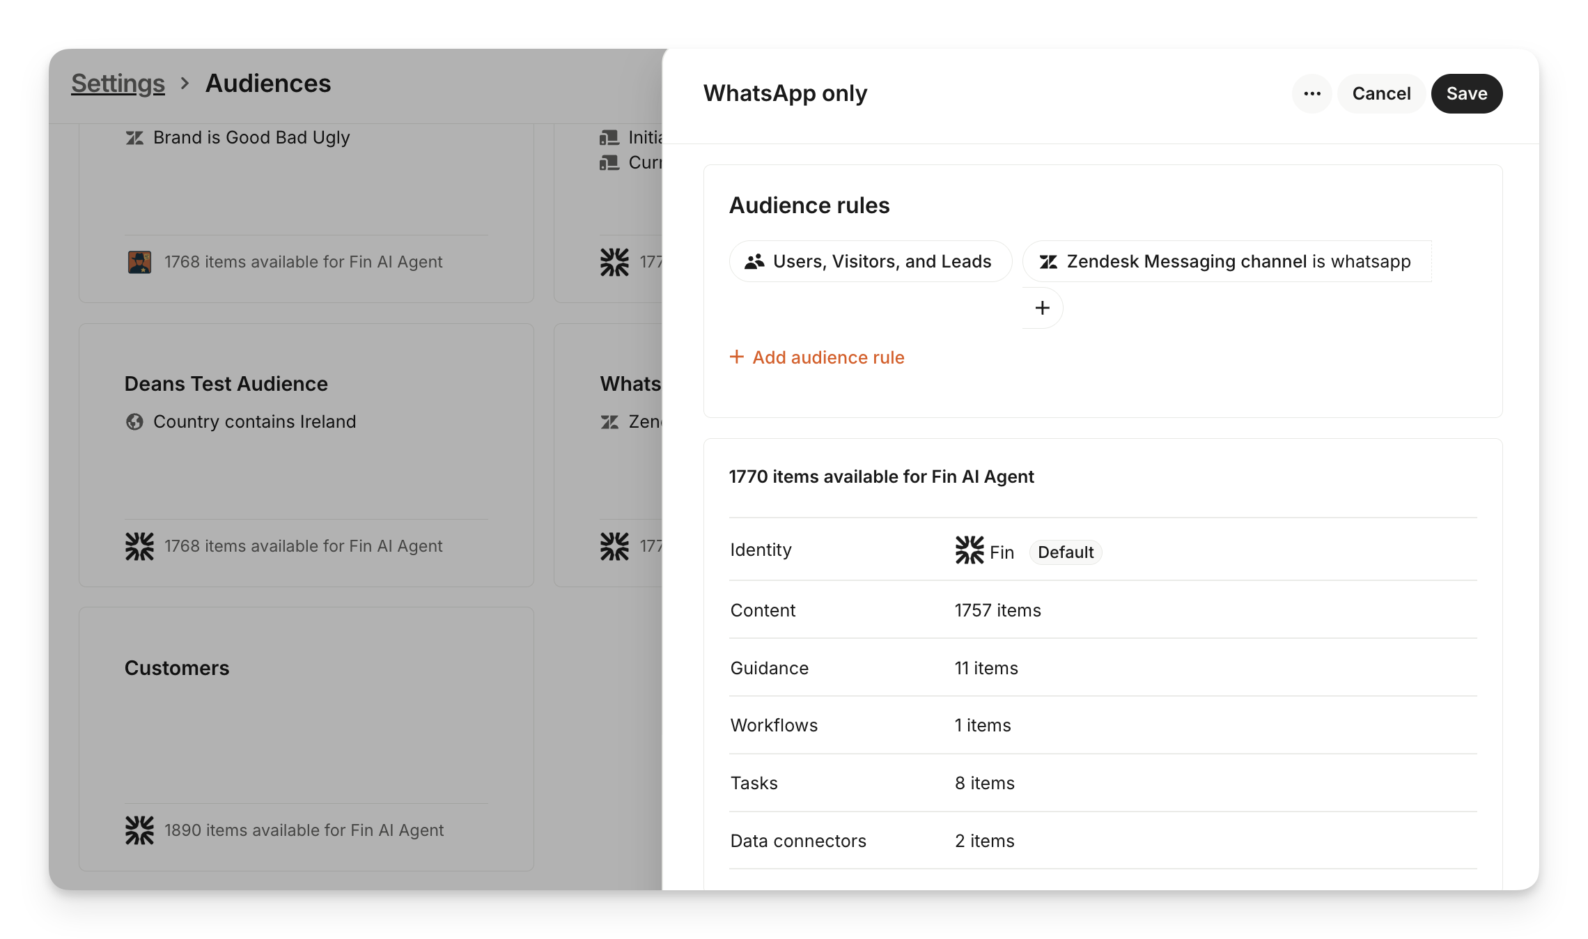Go back to Settings via the breadcrumb
The height and width of the screenshot is (939, 1588).
[118, 84]
